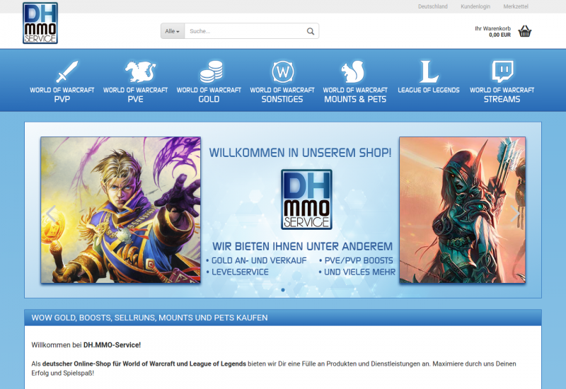The width and height of the screenshot is (566, 389).
Task: Open the Kundenlogin link
Action: click(475, 6)
